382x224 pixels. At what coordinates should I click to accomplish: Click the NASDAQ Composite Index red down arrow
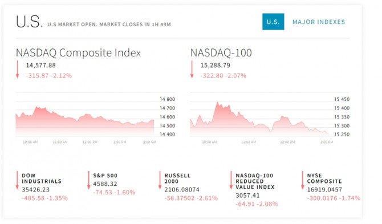tap(17, 70)
